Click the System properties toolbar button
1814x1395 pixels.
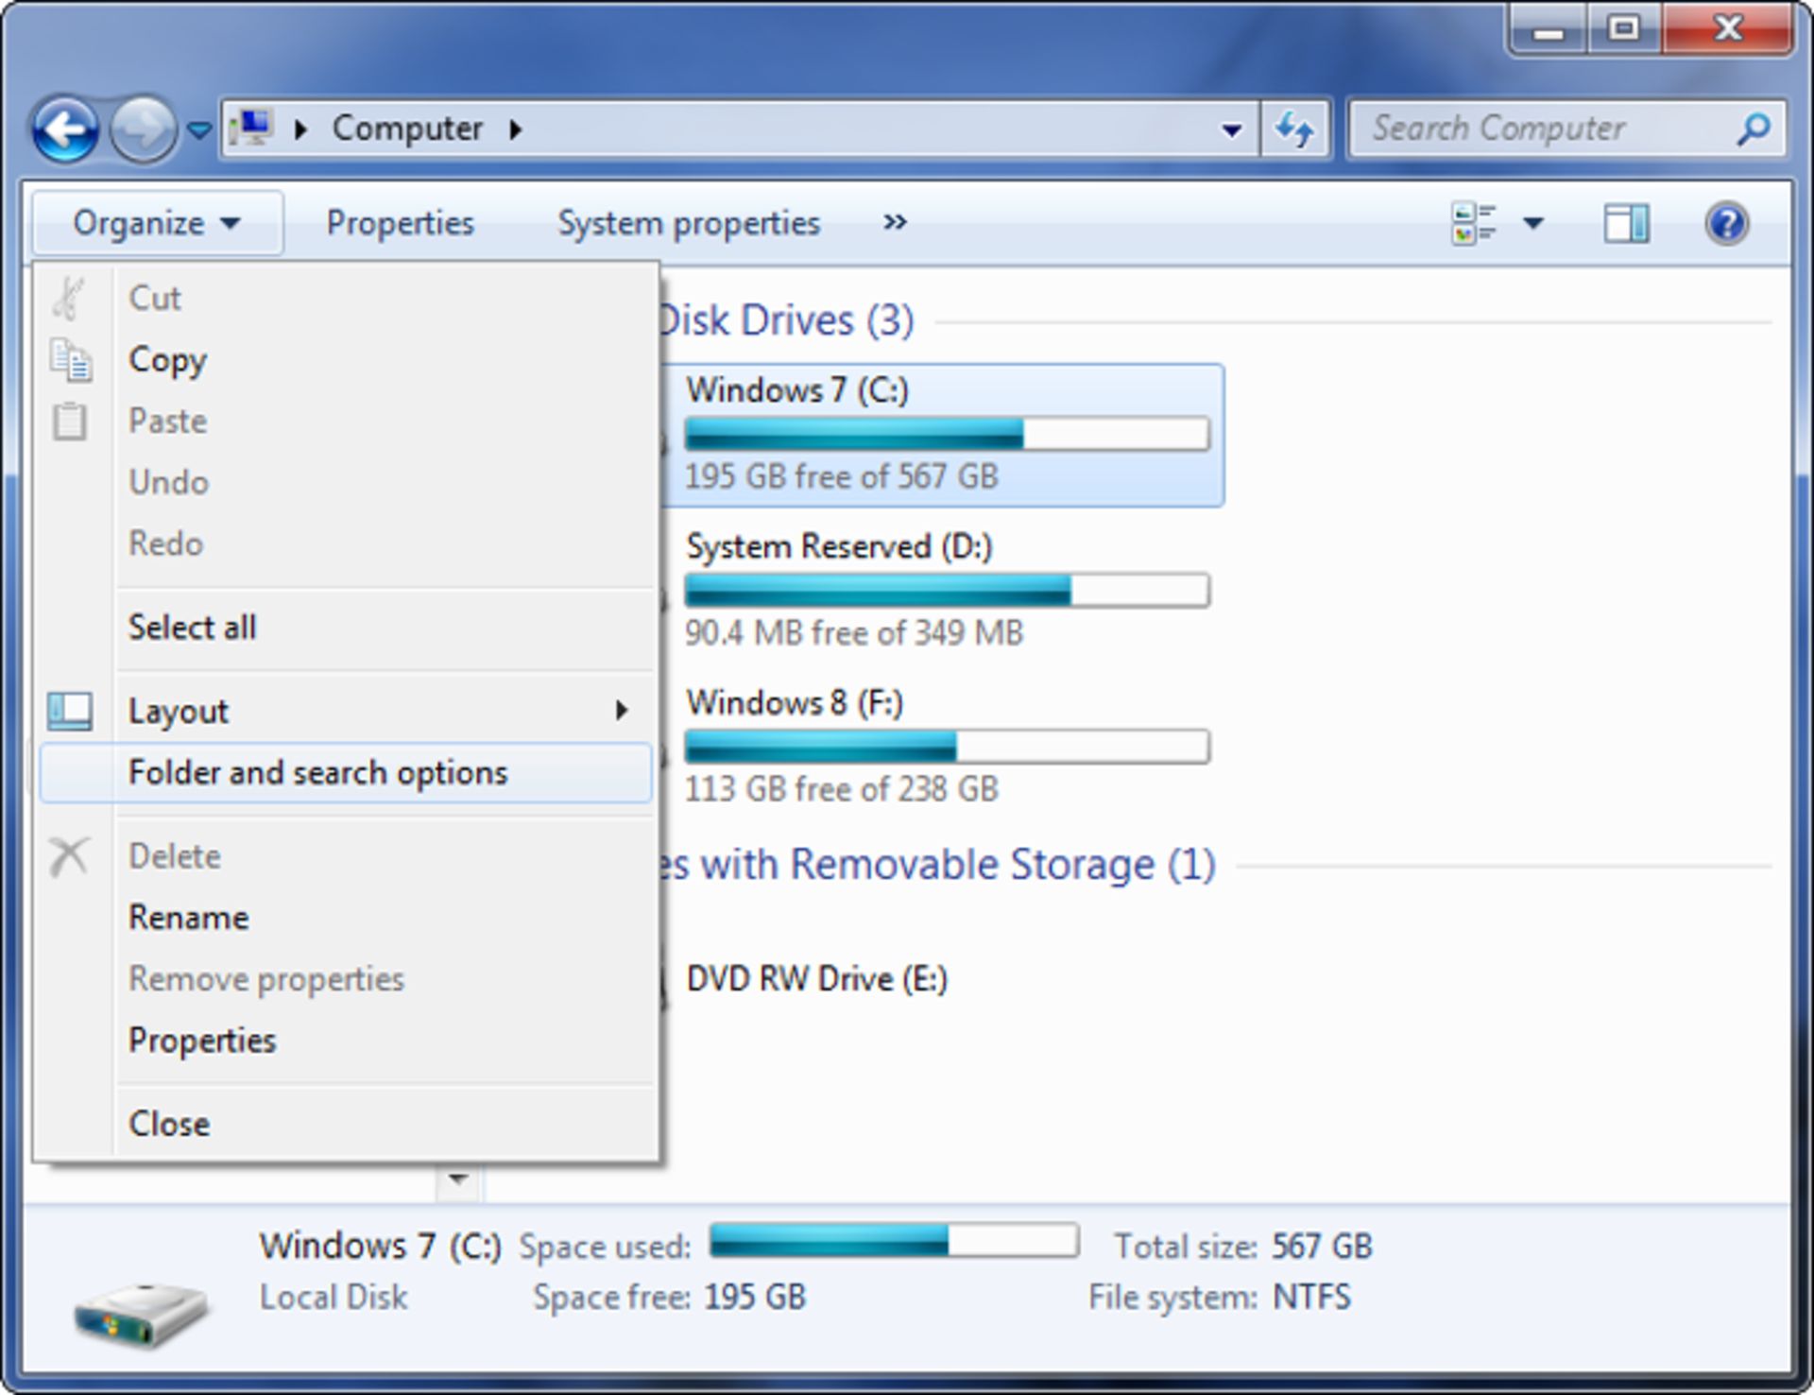pos(689,223)
